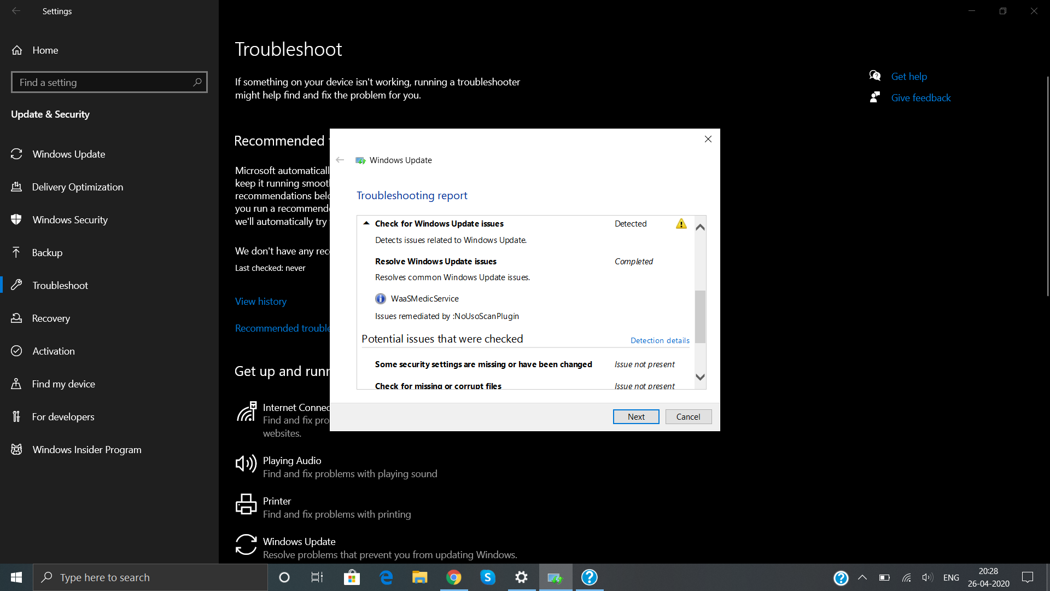Open the Printer troubleshooter
The height and width of the screenshot is (591, 1050).
click(276, 501)
